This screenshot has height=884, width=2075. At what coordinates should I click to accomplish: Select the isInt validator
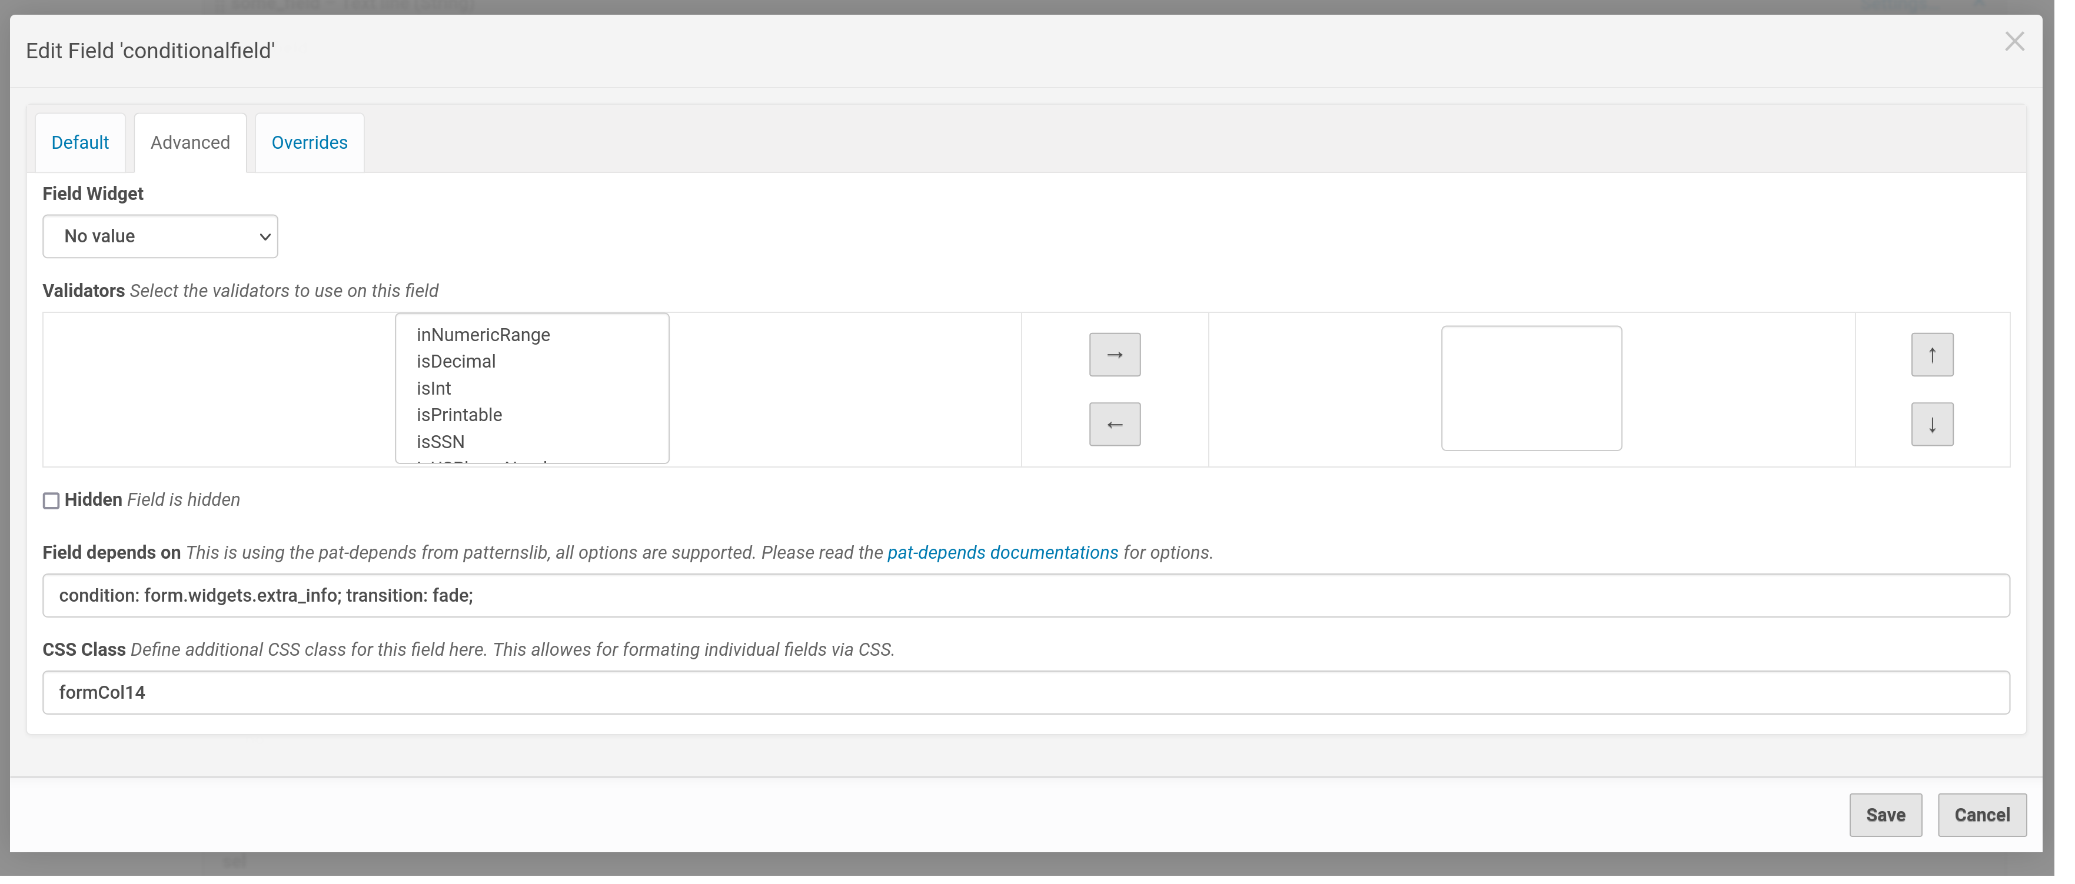(434, 388)
